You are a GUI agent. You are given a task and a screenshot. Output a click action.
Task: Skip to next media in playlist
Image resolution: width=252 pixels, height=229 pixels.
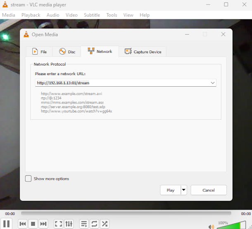43,224
